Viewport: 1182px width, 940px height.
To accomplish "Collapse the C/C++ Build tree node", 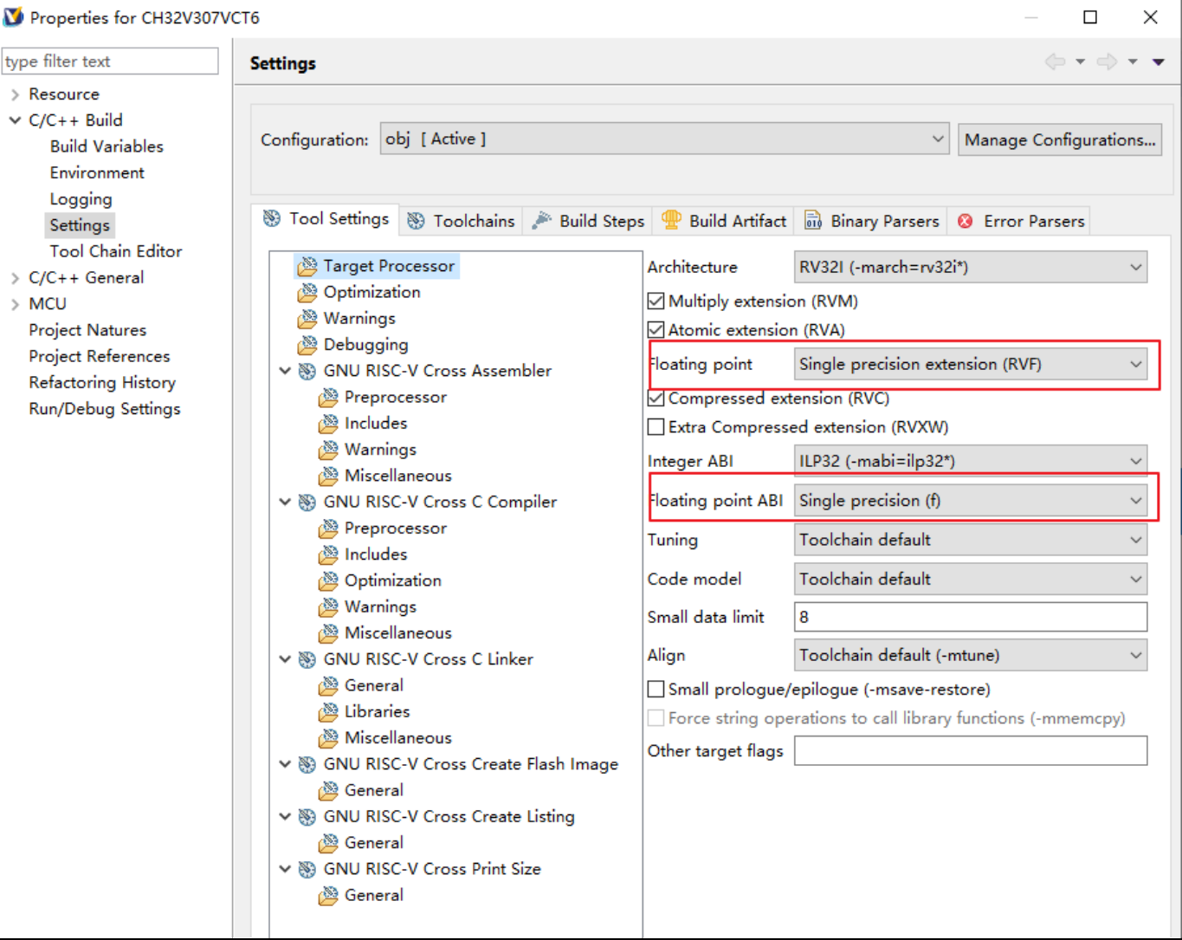I will point(15,120).
